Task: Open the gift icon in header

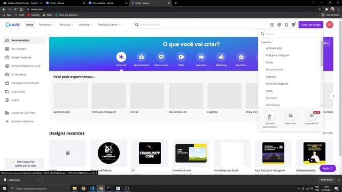Action: [x=293, y=25]
